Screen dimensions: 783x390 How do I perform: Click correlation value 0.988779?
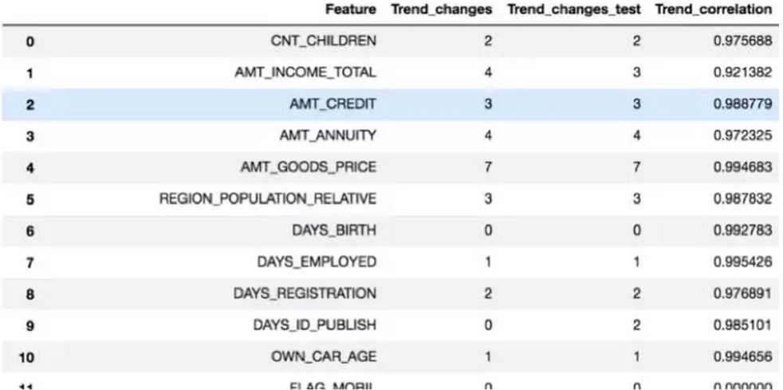point(742,104)
